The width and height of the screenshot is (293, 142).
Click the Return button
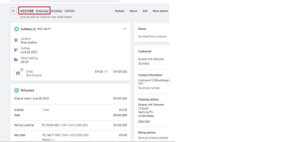133,11
